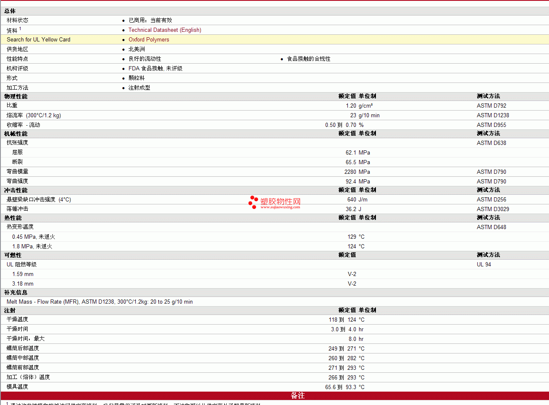The height and width of the screenshot is (405, 549).
Task: Click the '螺筒后部温度' parameter label
Action: [23, 348]
